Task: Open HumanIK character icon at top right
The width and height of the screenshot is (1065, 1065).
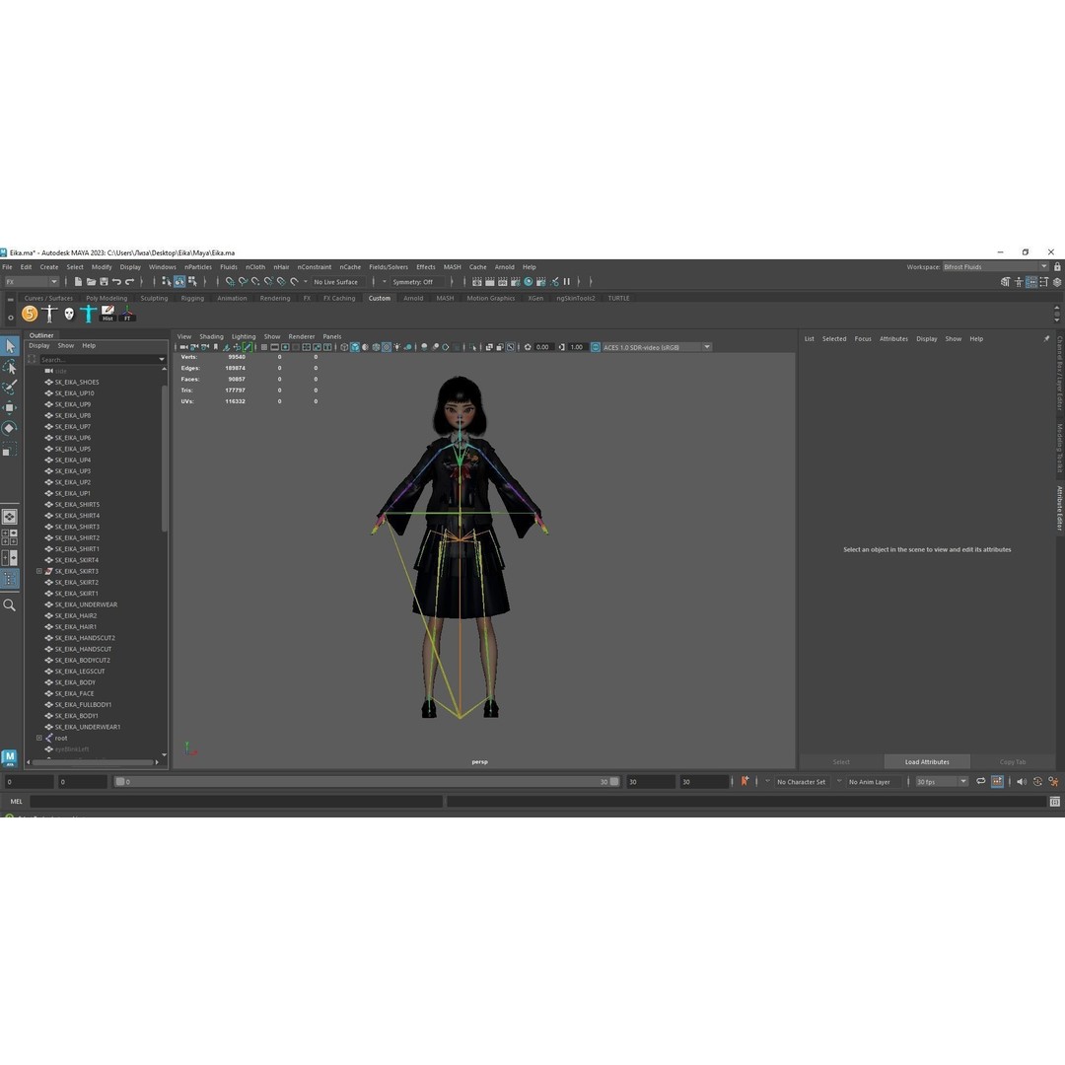Action: click(x=1018, y=282)
